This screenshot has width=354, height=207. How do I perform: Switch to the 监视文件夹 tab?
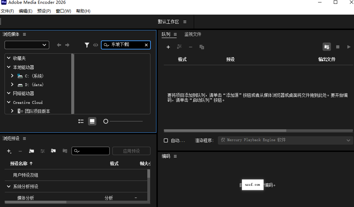point(193,34)
